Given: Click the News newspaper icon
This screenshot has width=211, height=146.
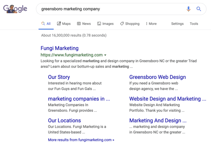Looking at the screenshot, I should pos(79,24).
